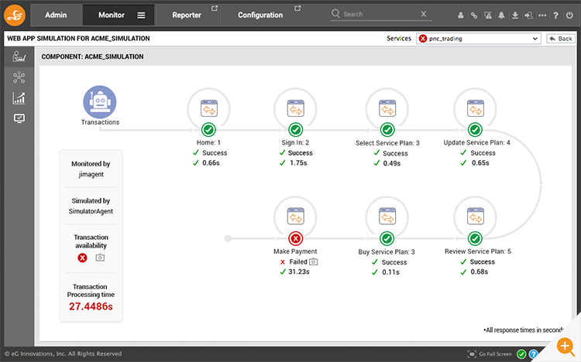
Task: Click the red Transaction availability status icon
Action: tap(82, 258)
